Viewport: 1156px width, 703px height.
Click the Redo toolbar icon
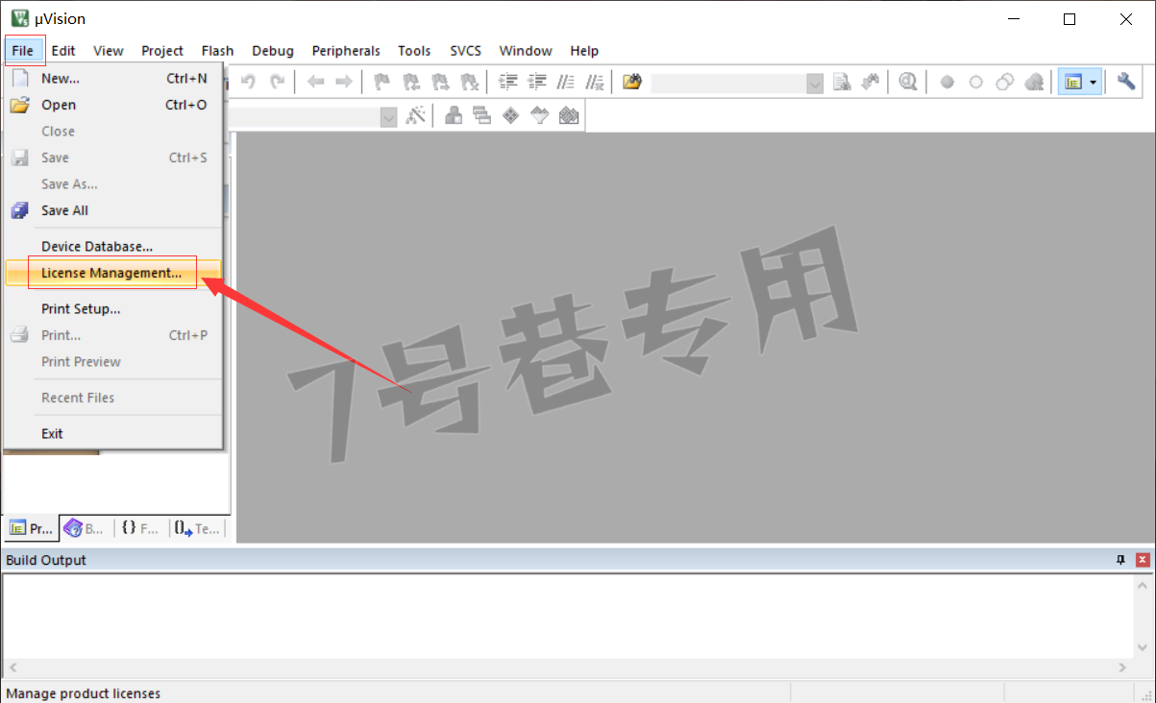click(x=278, y=82)
